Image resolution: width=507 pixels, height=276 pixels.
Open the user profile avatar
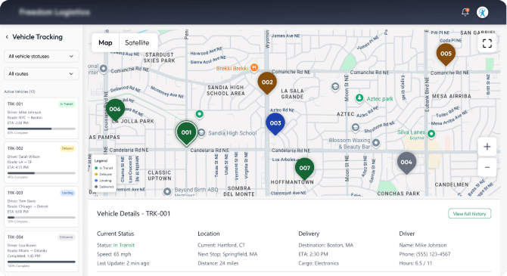point(482,13)
